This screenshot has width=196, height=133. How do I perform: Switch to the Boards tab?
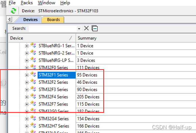click(53, 20)
